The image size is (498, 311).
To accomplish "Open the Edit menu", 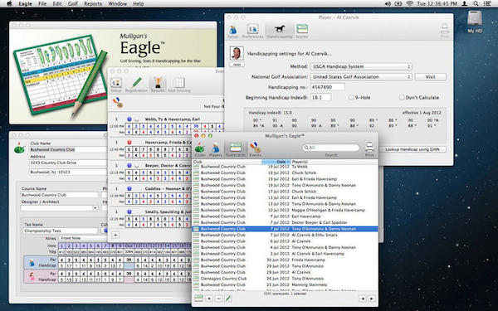I will pyautogui.click(x=57, y=3).
